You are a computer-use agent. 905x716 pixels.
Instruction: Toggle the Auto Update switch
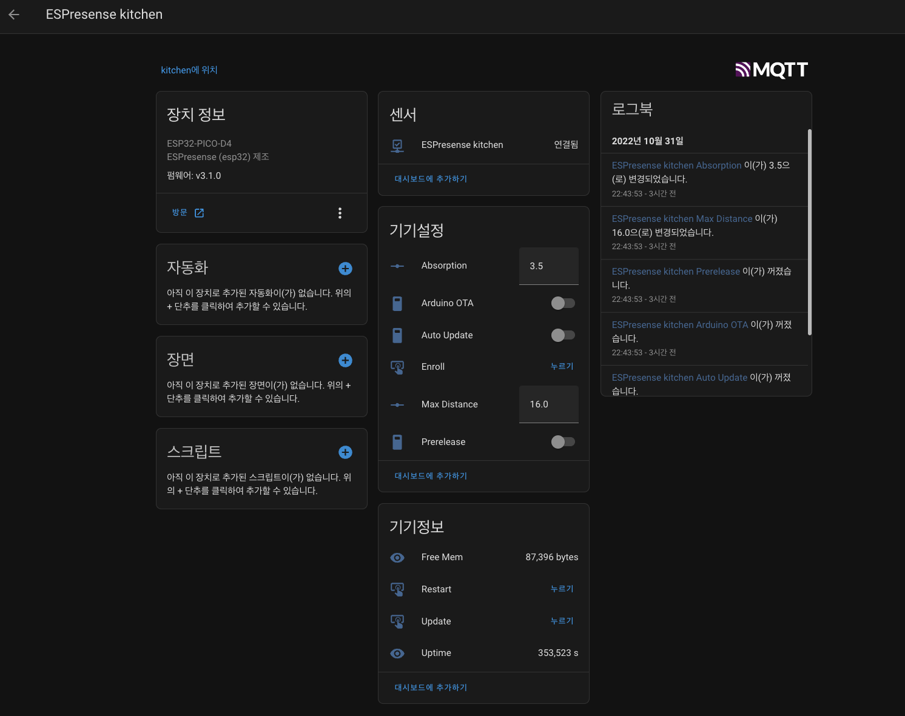click(563, 335)
